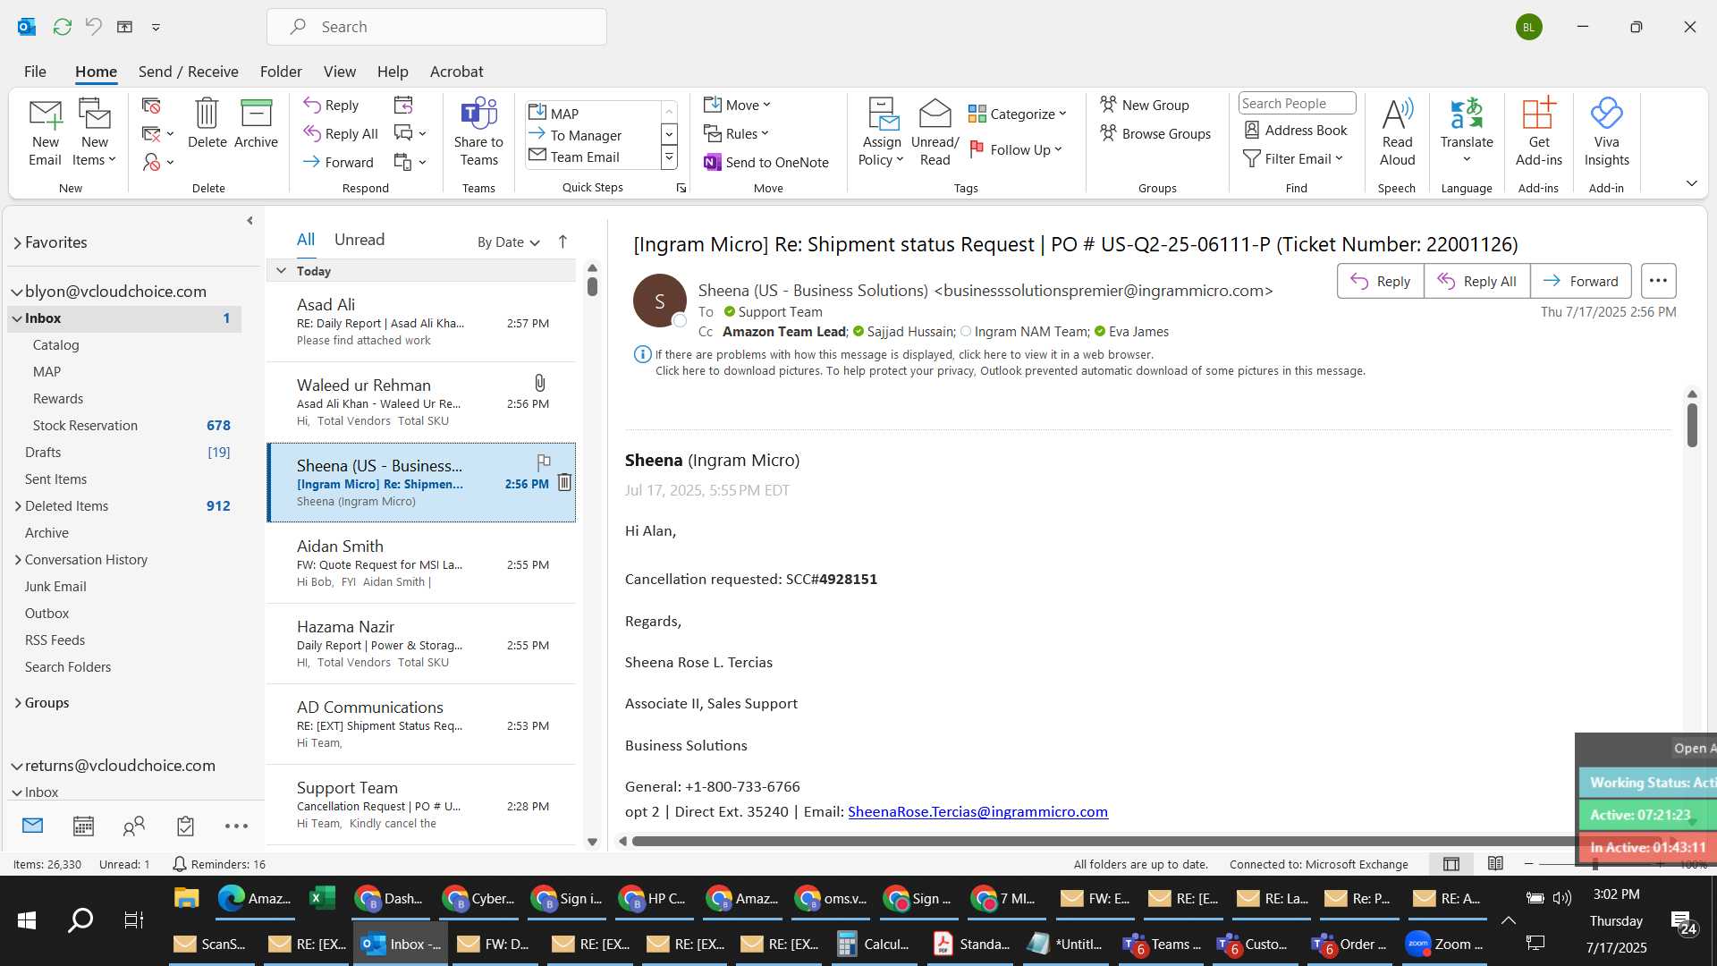Click the Read Aloud icon
The height and width of the screenshot is (966, 1717).
[1397, 114]
